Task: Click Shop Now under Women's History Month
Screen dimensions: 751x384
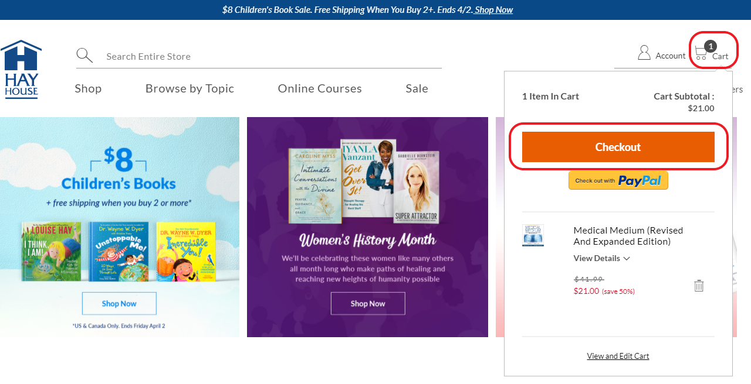Action: point(368,303)
